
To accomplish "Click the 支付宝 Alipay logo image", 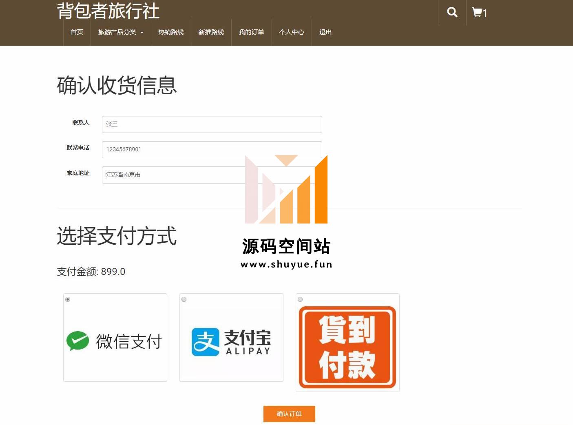I will click(231, 342).
